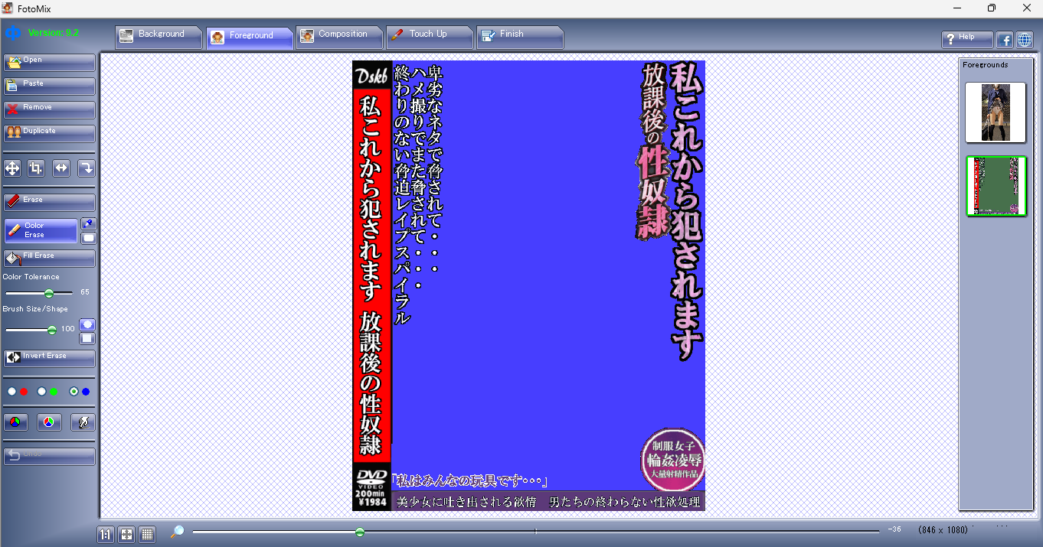Click the Rotate arrow icon

click(x=87, y=168)
